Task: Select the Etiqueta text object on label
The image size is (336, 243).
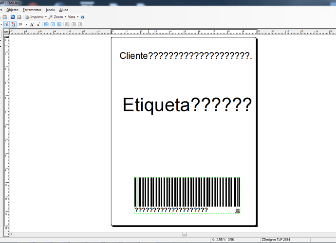Action: pyautogui.click(x=187, y=105)
